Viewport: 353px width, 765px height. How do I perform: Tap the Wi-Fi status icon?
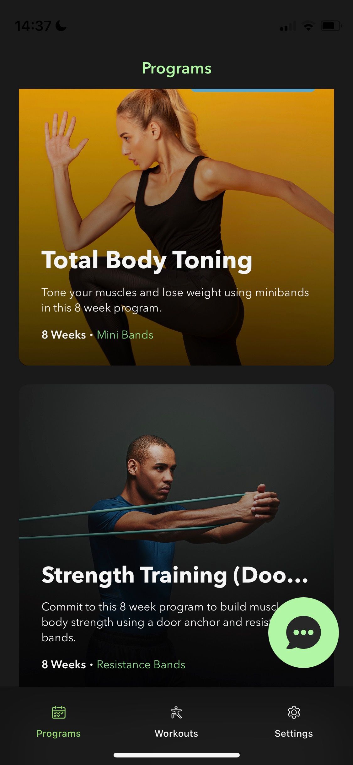click(308, 26)
